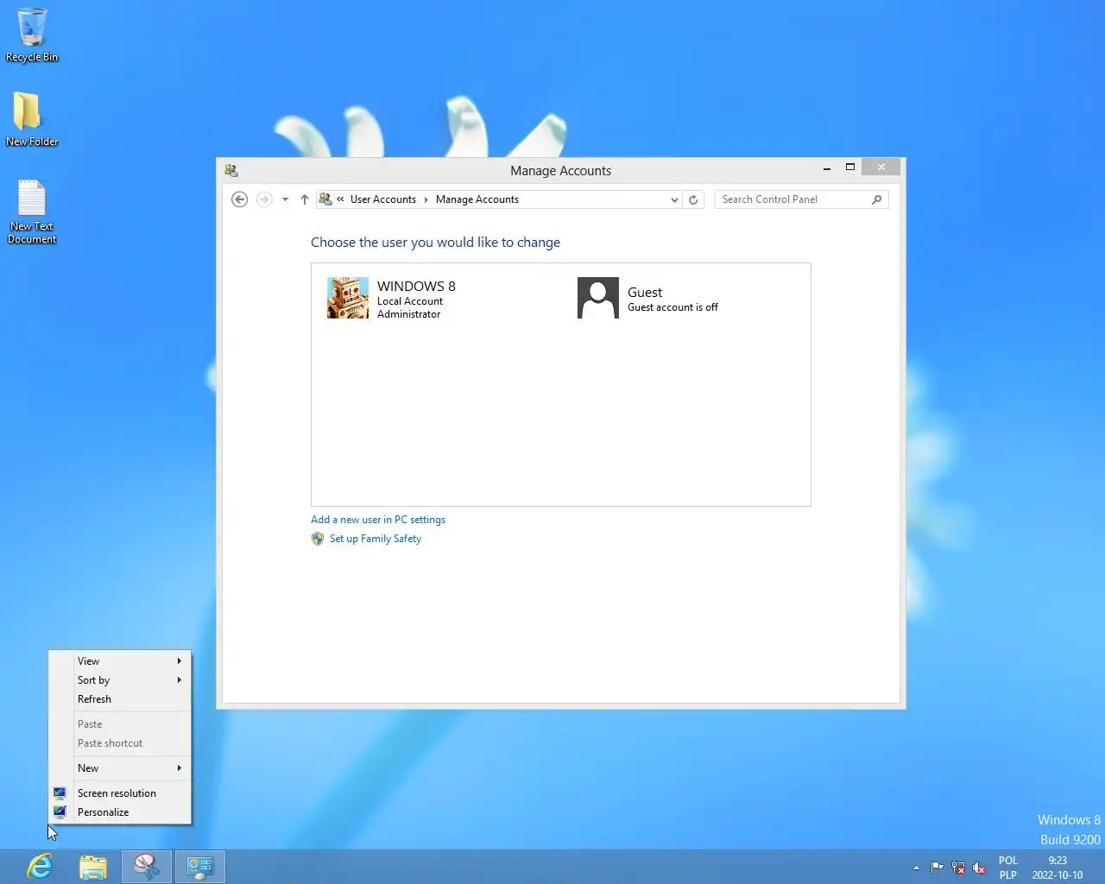Click the Manage Accounts breadcrumb

[x=477, y=199]
